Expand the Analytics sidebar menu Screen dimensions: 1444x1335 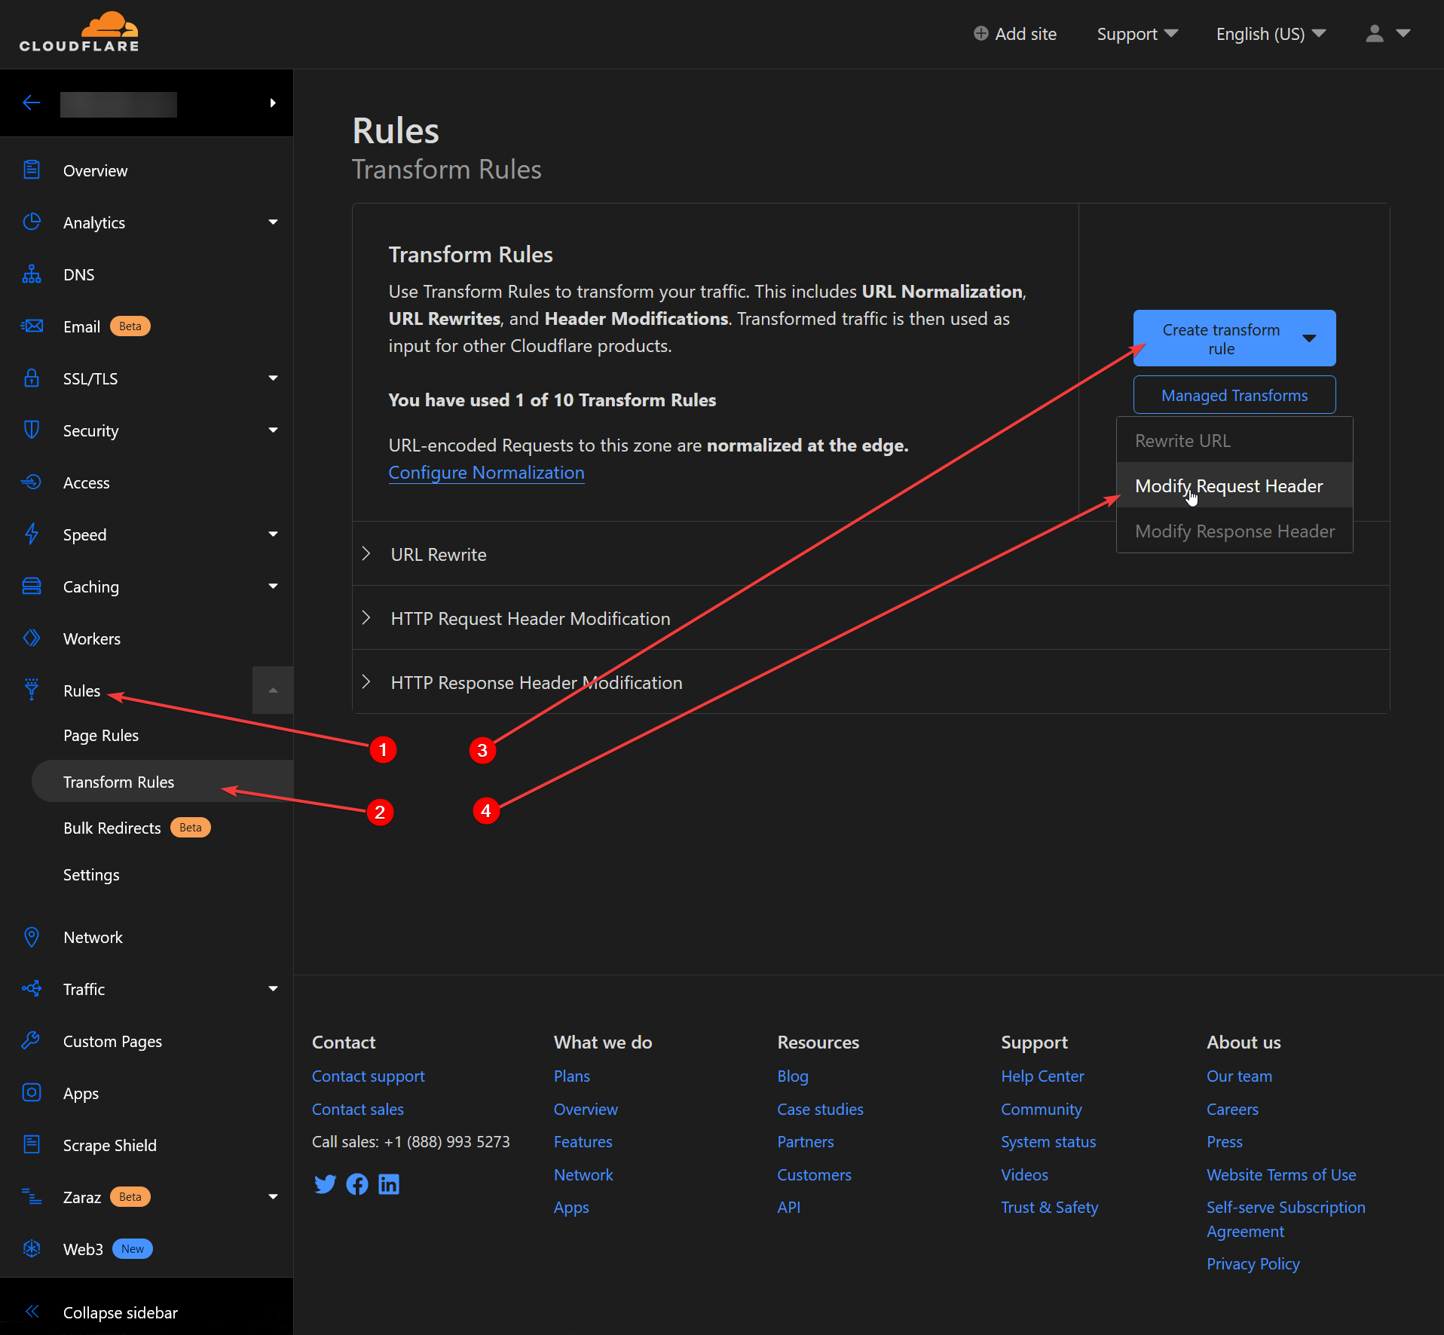click(x=273, y=222)
